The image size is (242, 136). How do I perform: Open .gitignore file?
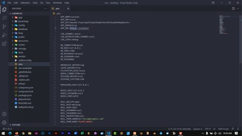coord(29,76)
